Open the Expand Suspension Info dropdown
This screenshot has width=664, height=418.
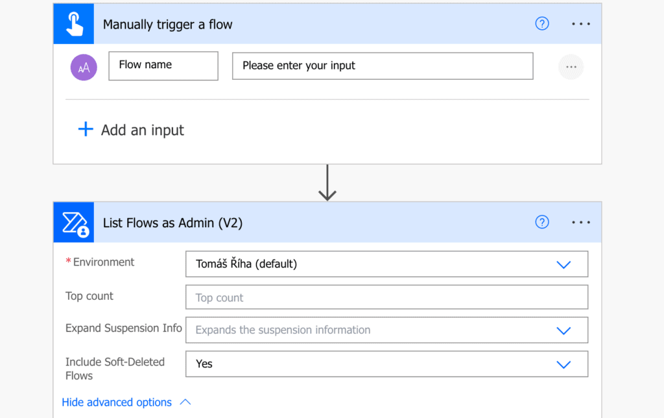pos(563,330)
